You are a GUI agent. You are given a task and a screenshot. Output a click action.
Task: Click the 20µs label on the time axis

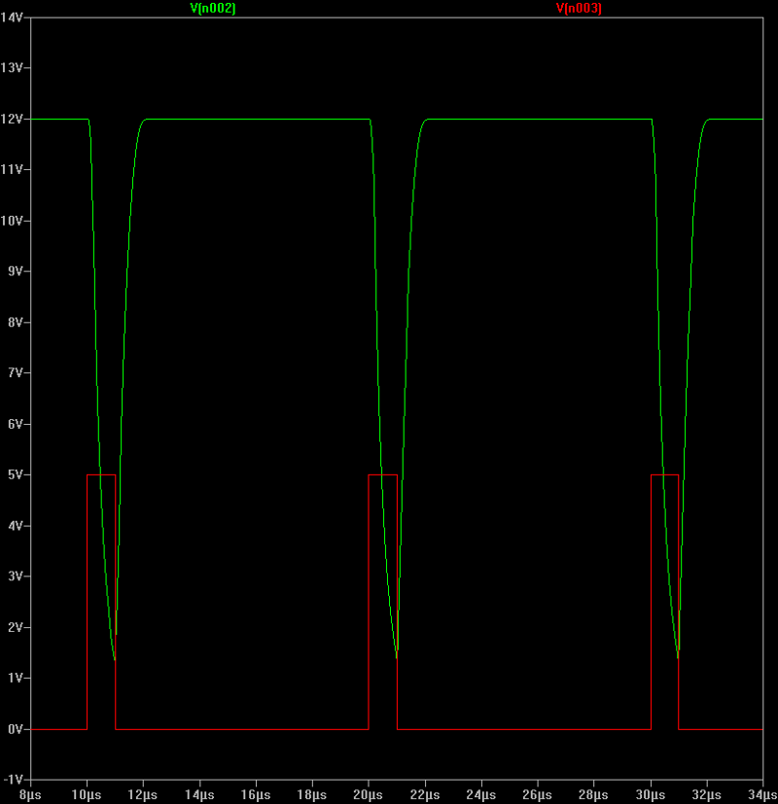[x=369, y=795]
